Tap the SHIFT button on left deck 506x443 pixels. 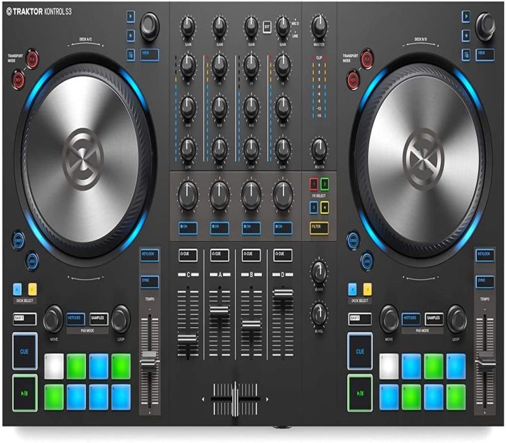pyautogui.click(x=25, y=319)
